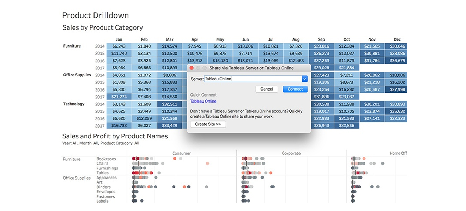Select the $16,733 cell

(119, 126)
